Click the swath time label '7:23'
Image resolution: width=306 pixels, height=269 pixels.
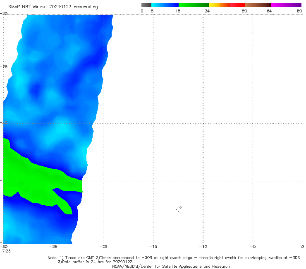[x=6, y=251]
